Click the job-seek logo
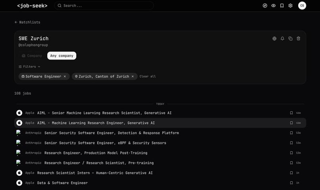Image resolution: width=320 pixels, height=190 pixels. pos(32,6)
